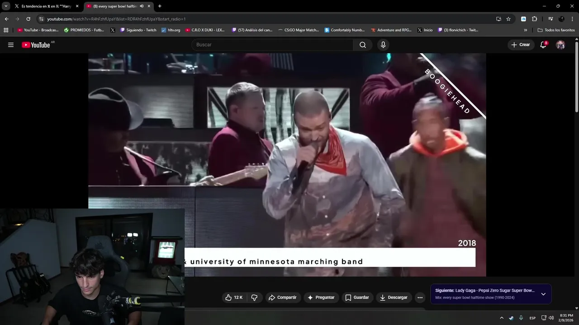Click the Preguntar button

(x=321, y=297)
